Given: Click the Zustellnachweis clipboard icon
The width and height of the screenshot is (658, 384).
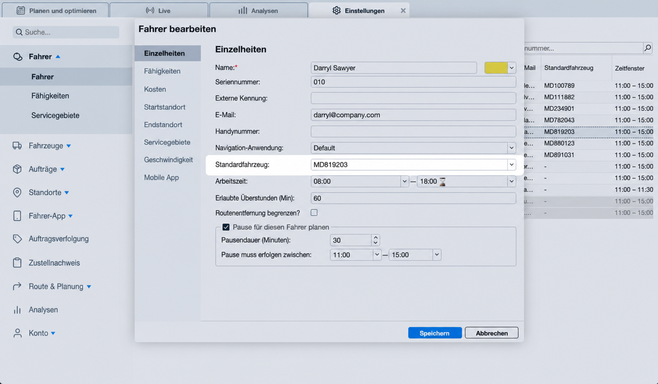Looking at the screenshot, I should coord(17,263).
